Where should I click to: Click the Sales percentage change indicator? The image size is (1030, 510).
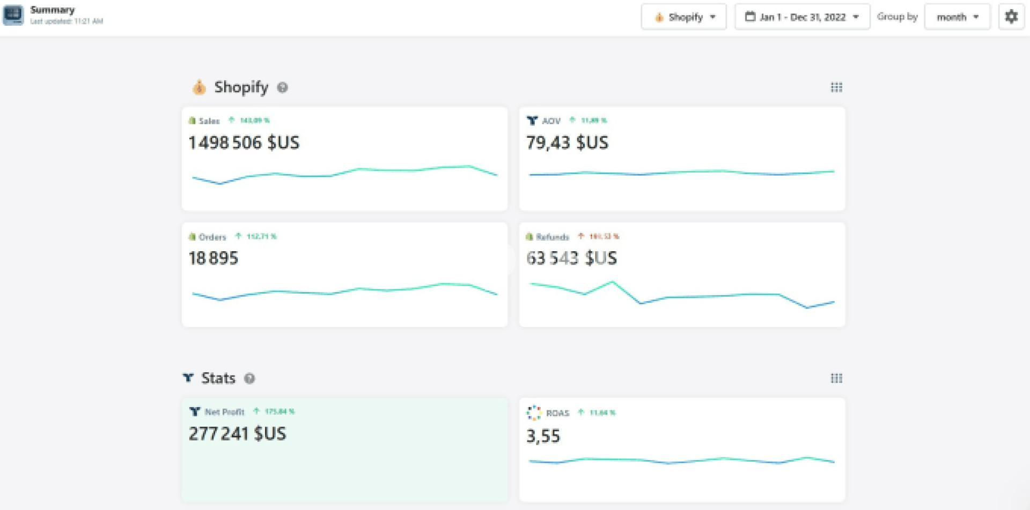click(x=250, y=121)
